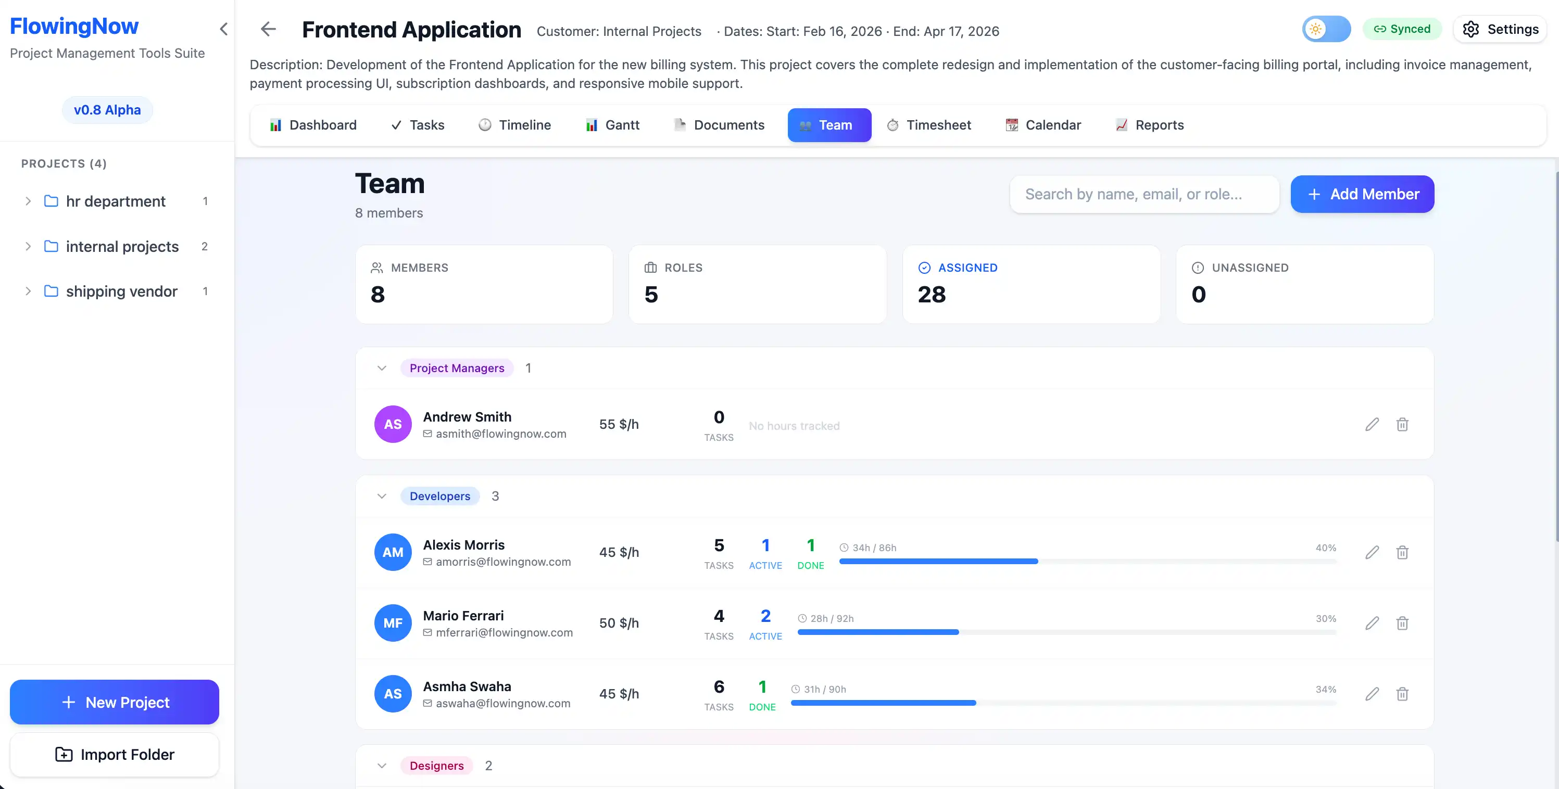Open the Reports tab
This screenshot has width=1559, height=789.
tap(1149, 124)
